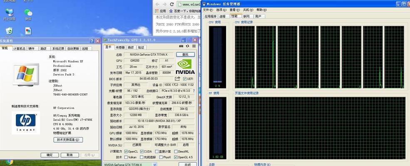Click the BIOS version 84.00.45.00.03

[149, 79]
